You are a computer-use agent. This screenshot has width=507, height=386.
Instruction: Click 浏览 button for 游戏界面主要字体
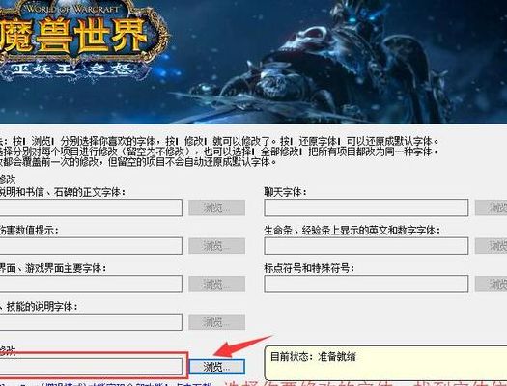point(216,285)
